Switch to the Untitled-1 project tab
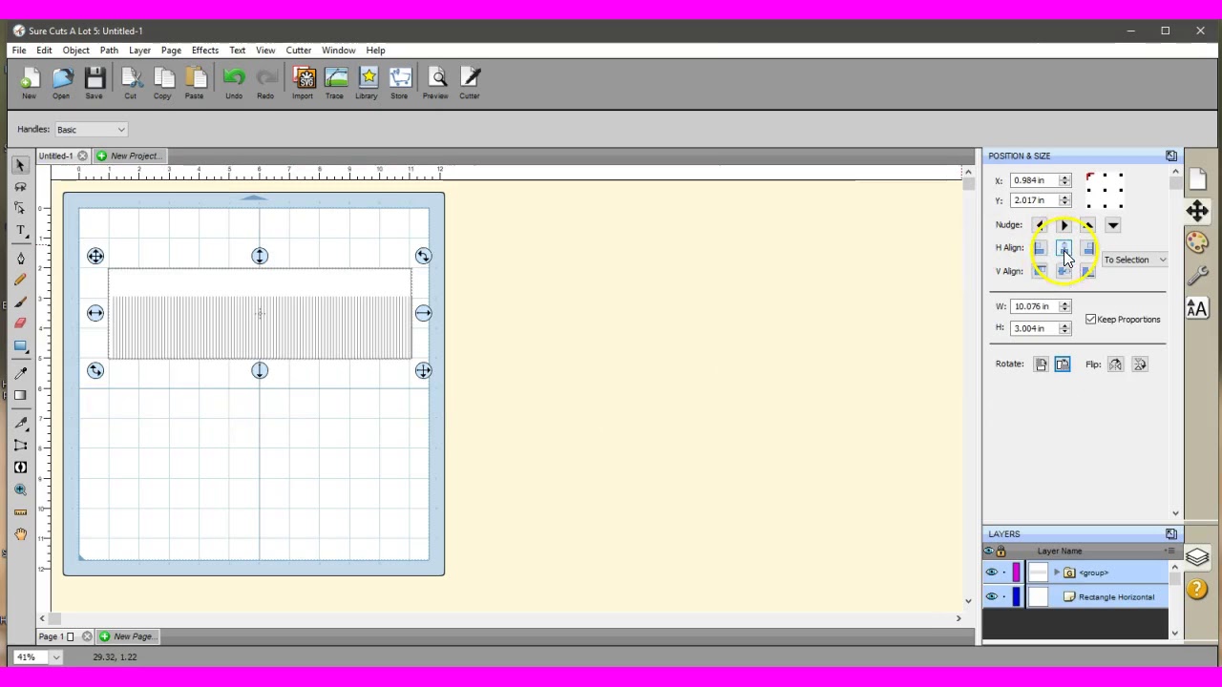 click(55, 156)
